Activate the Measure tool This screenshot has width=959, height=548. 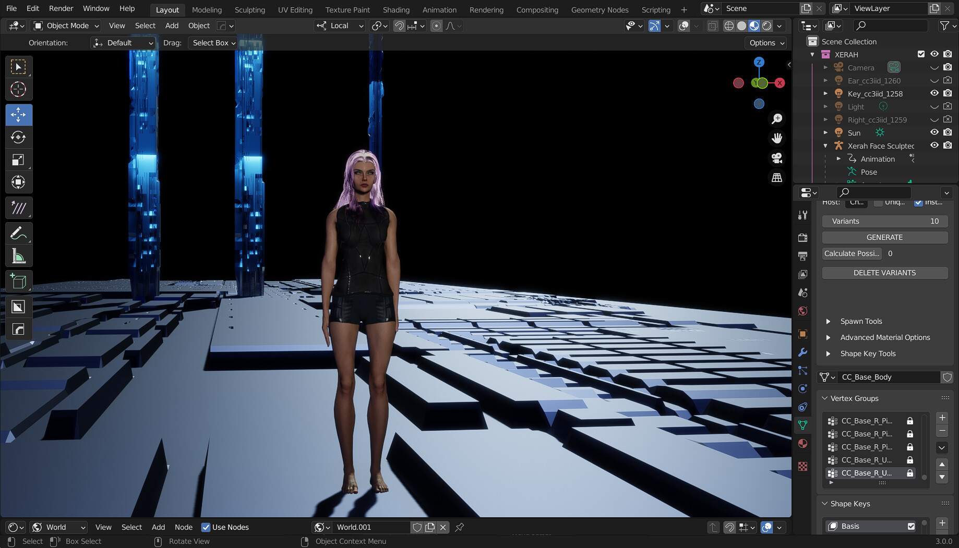(x=19, y=255)
